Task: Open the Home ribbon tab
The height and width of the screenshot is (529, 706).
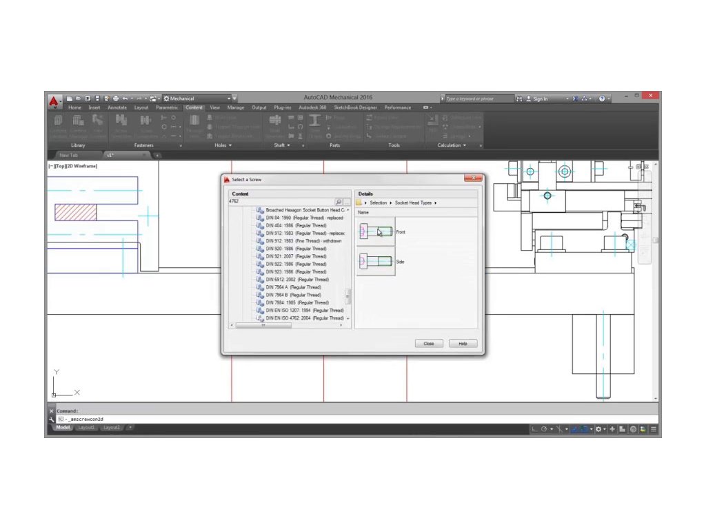Action: click(x=74, y=107)
